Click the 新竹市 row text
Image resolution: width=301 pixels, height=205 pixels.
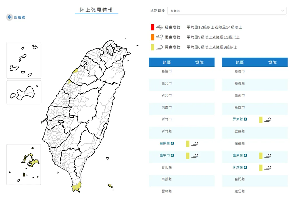pyautogui.click(x=167, y=119)
